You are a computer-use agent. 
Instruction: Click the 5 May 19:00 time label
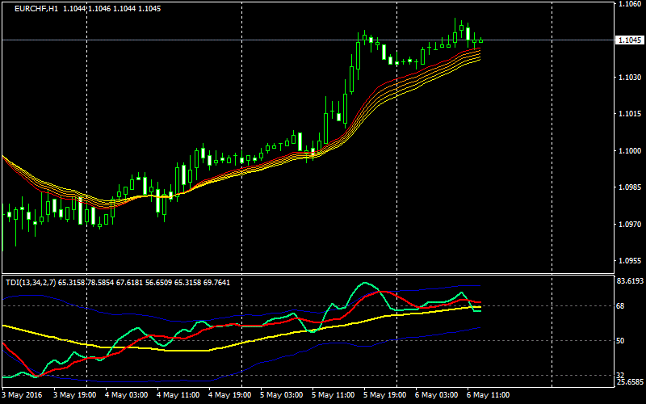tap(385, 395)
